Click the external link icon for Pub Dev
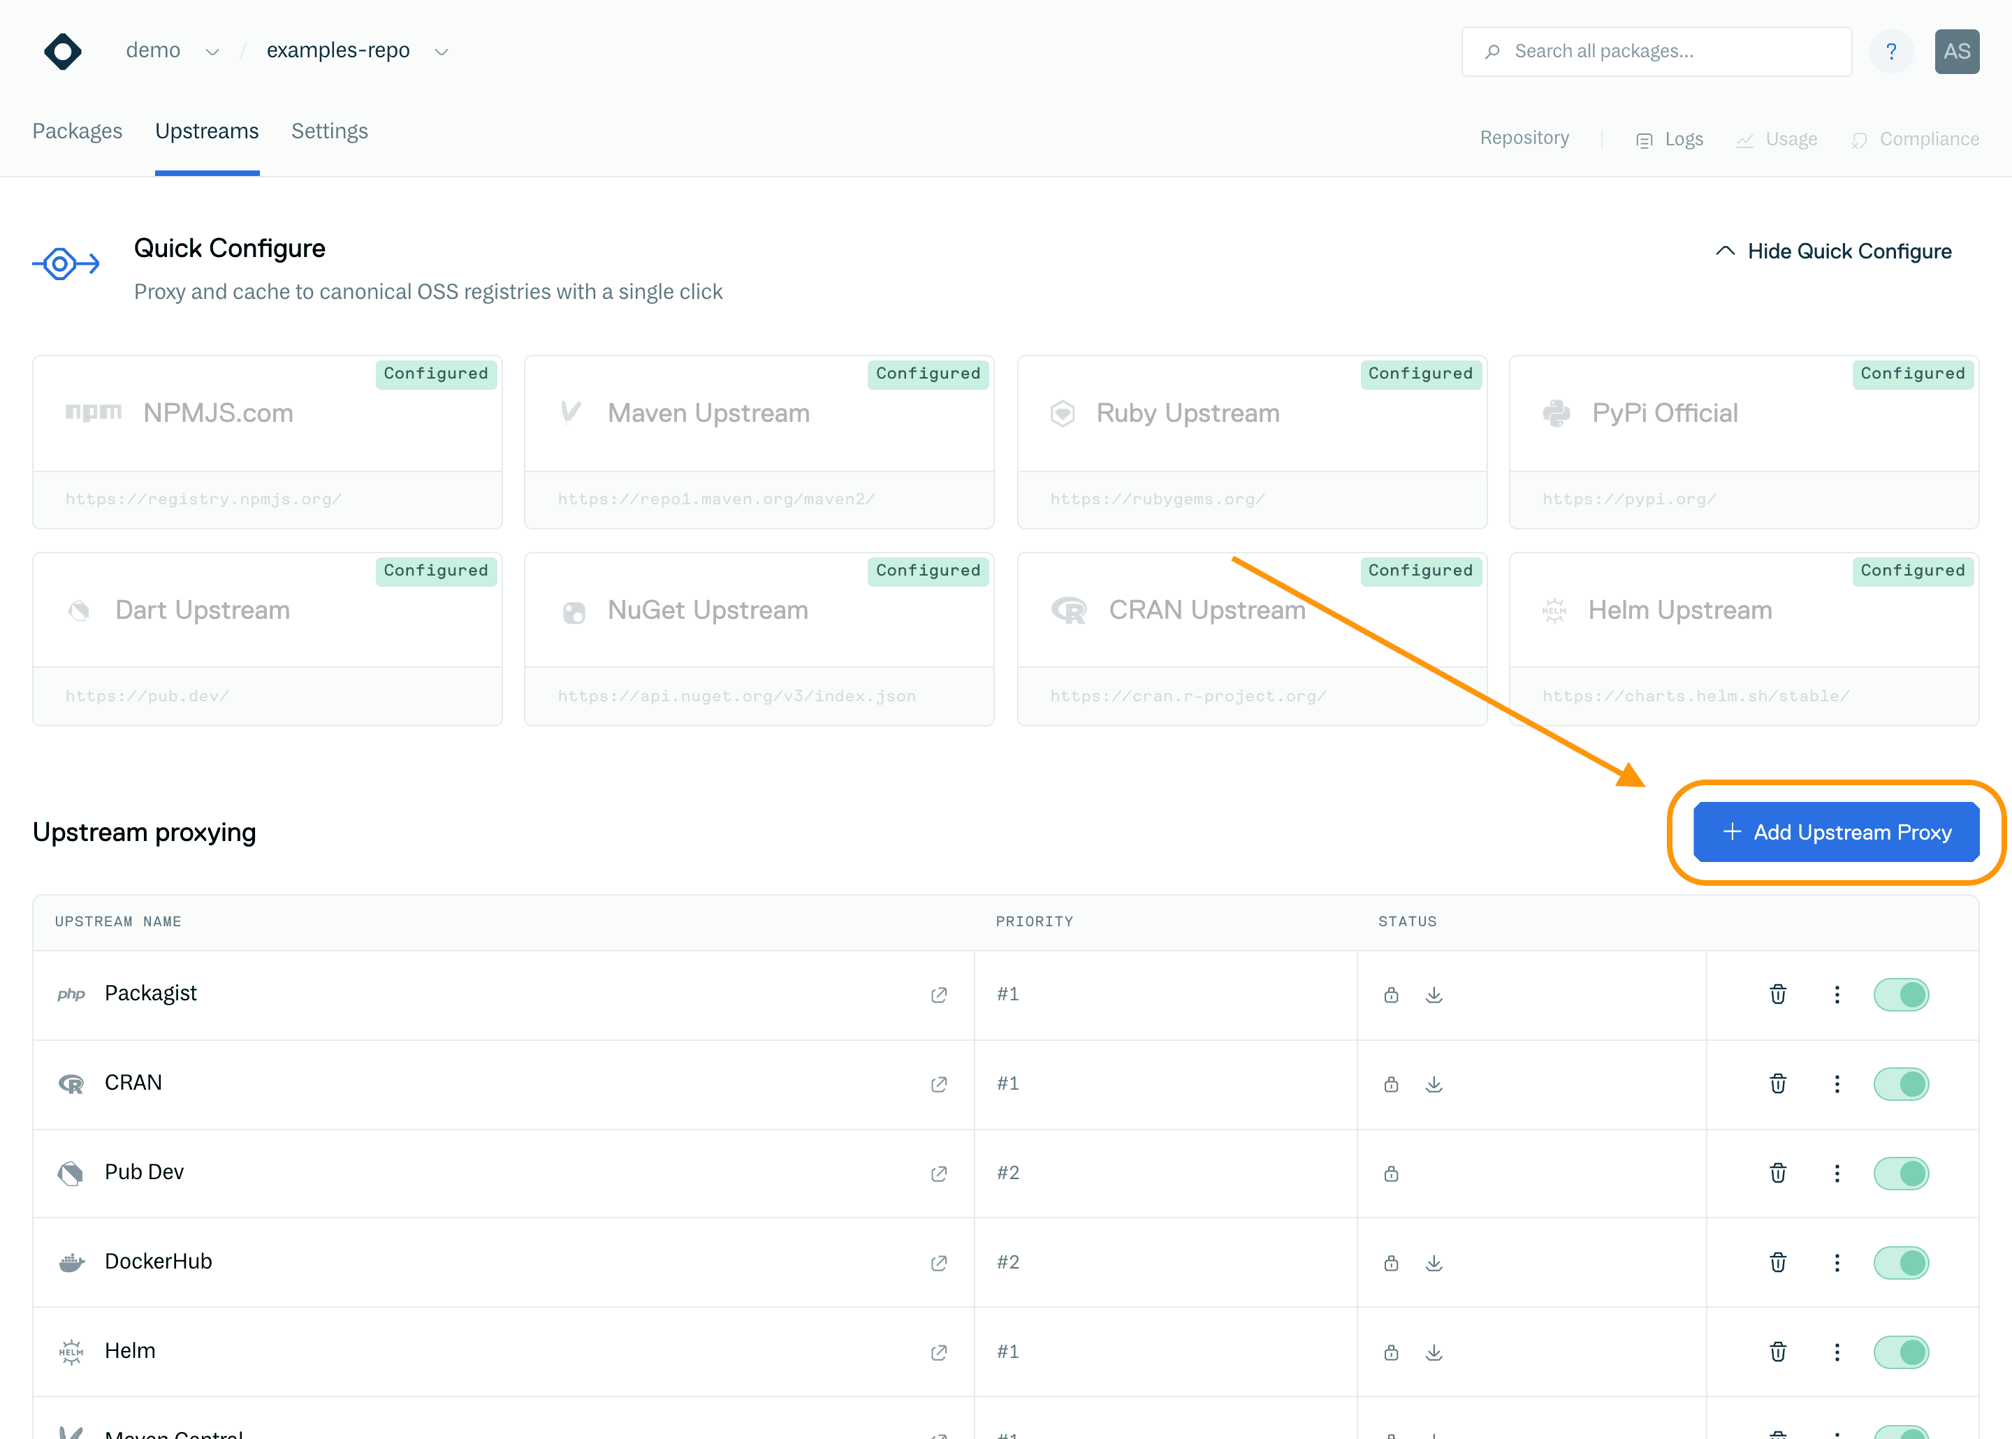Viewport: 2012px width, 1439px height. [x=939, y=1173]
